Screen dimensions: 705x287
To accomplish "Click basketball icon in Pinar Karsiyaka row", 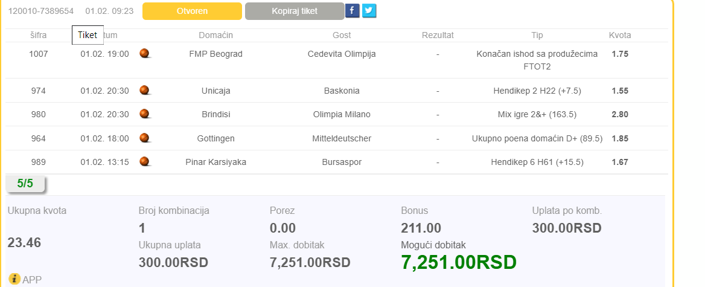I will [145, 161].
